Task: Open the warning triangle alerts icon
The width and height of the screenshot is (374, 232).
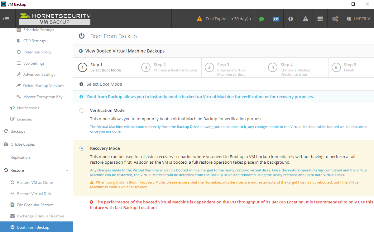Action: 305,19
